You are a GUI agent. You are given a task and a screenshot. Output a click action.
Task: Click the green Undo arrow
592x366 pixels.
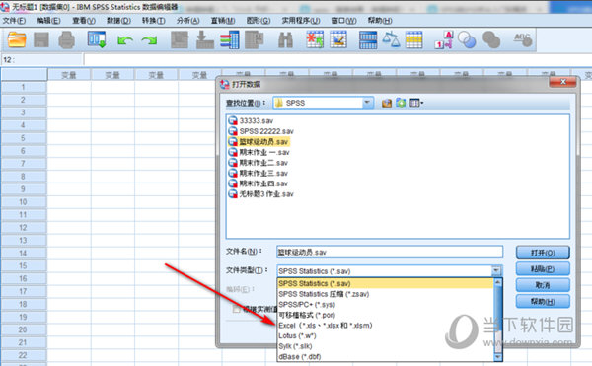point(125,40)
